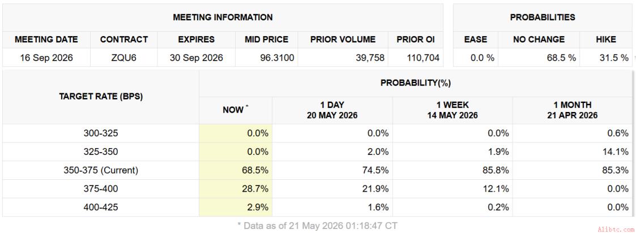Image resolution: width=636 pixels, height=233 pixels.
Task: Click the NO CHANGE 68.5 % value
Action: (562, 58)
